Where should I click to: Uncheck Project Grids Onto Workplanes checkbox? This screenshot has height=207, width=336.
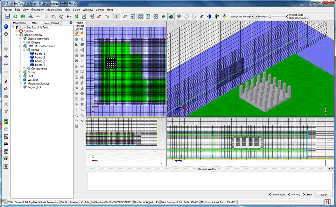tap(287, 16)
